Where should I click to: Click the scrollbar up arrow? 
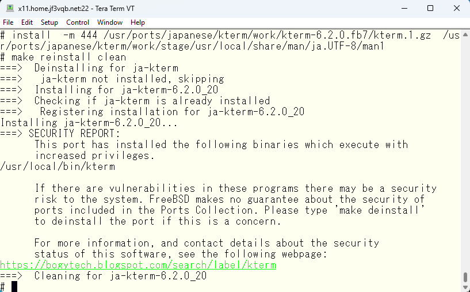click(x=465, y=35)
